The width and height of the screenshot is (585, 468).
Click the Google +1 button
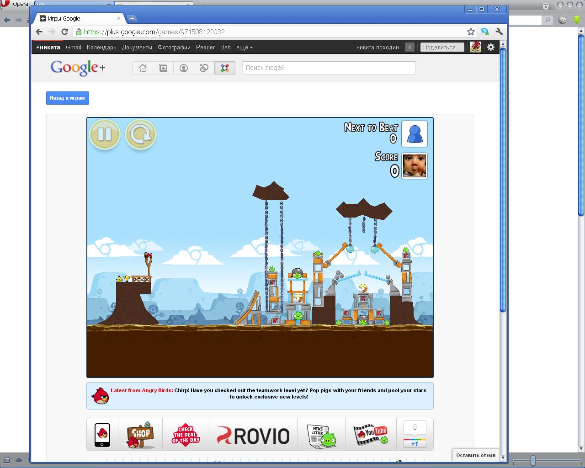415,443
